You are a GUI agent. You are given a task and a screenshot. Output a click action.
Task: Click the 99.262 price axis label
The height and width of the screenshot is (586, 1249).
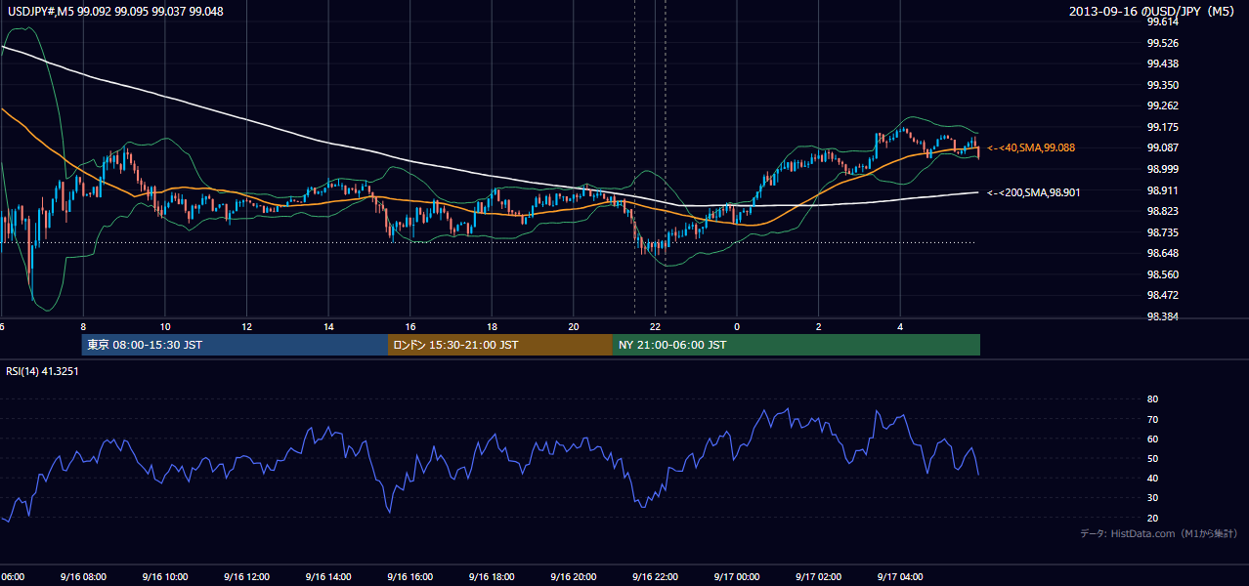[1162, 106]
